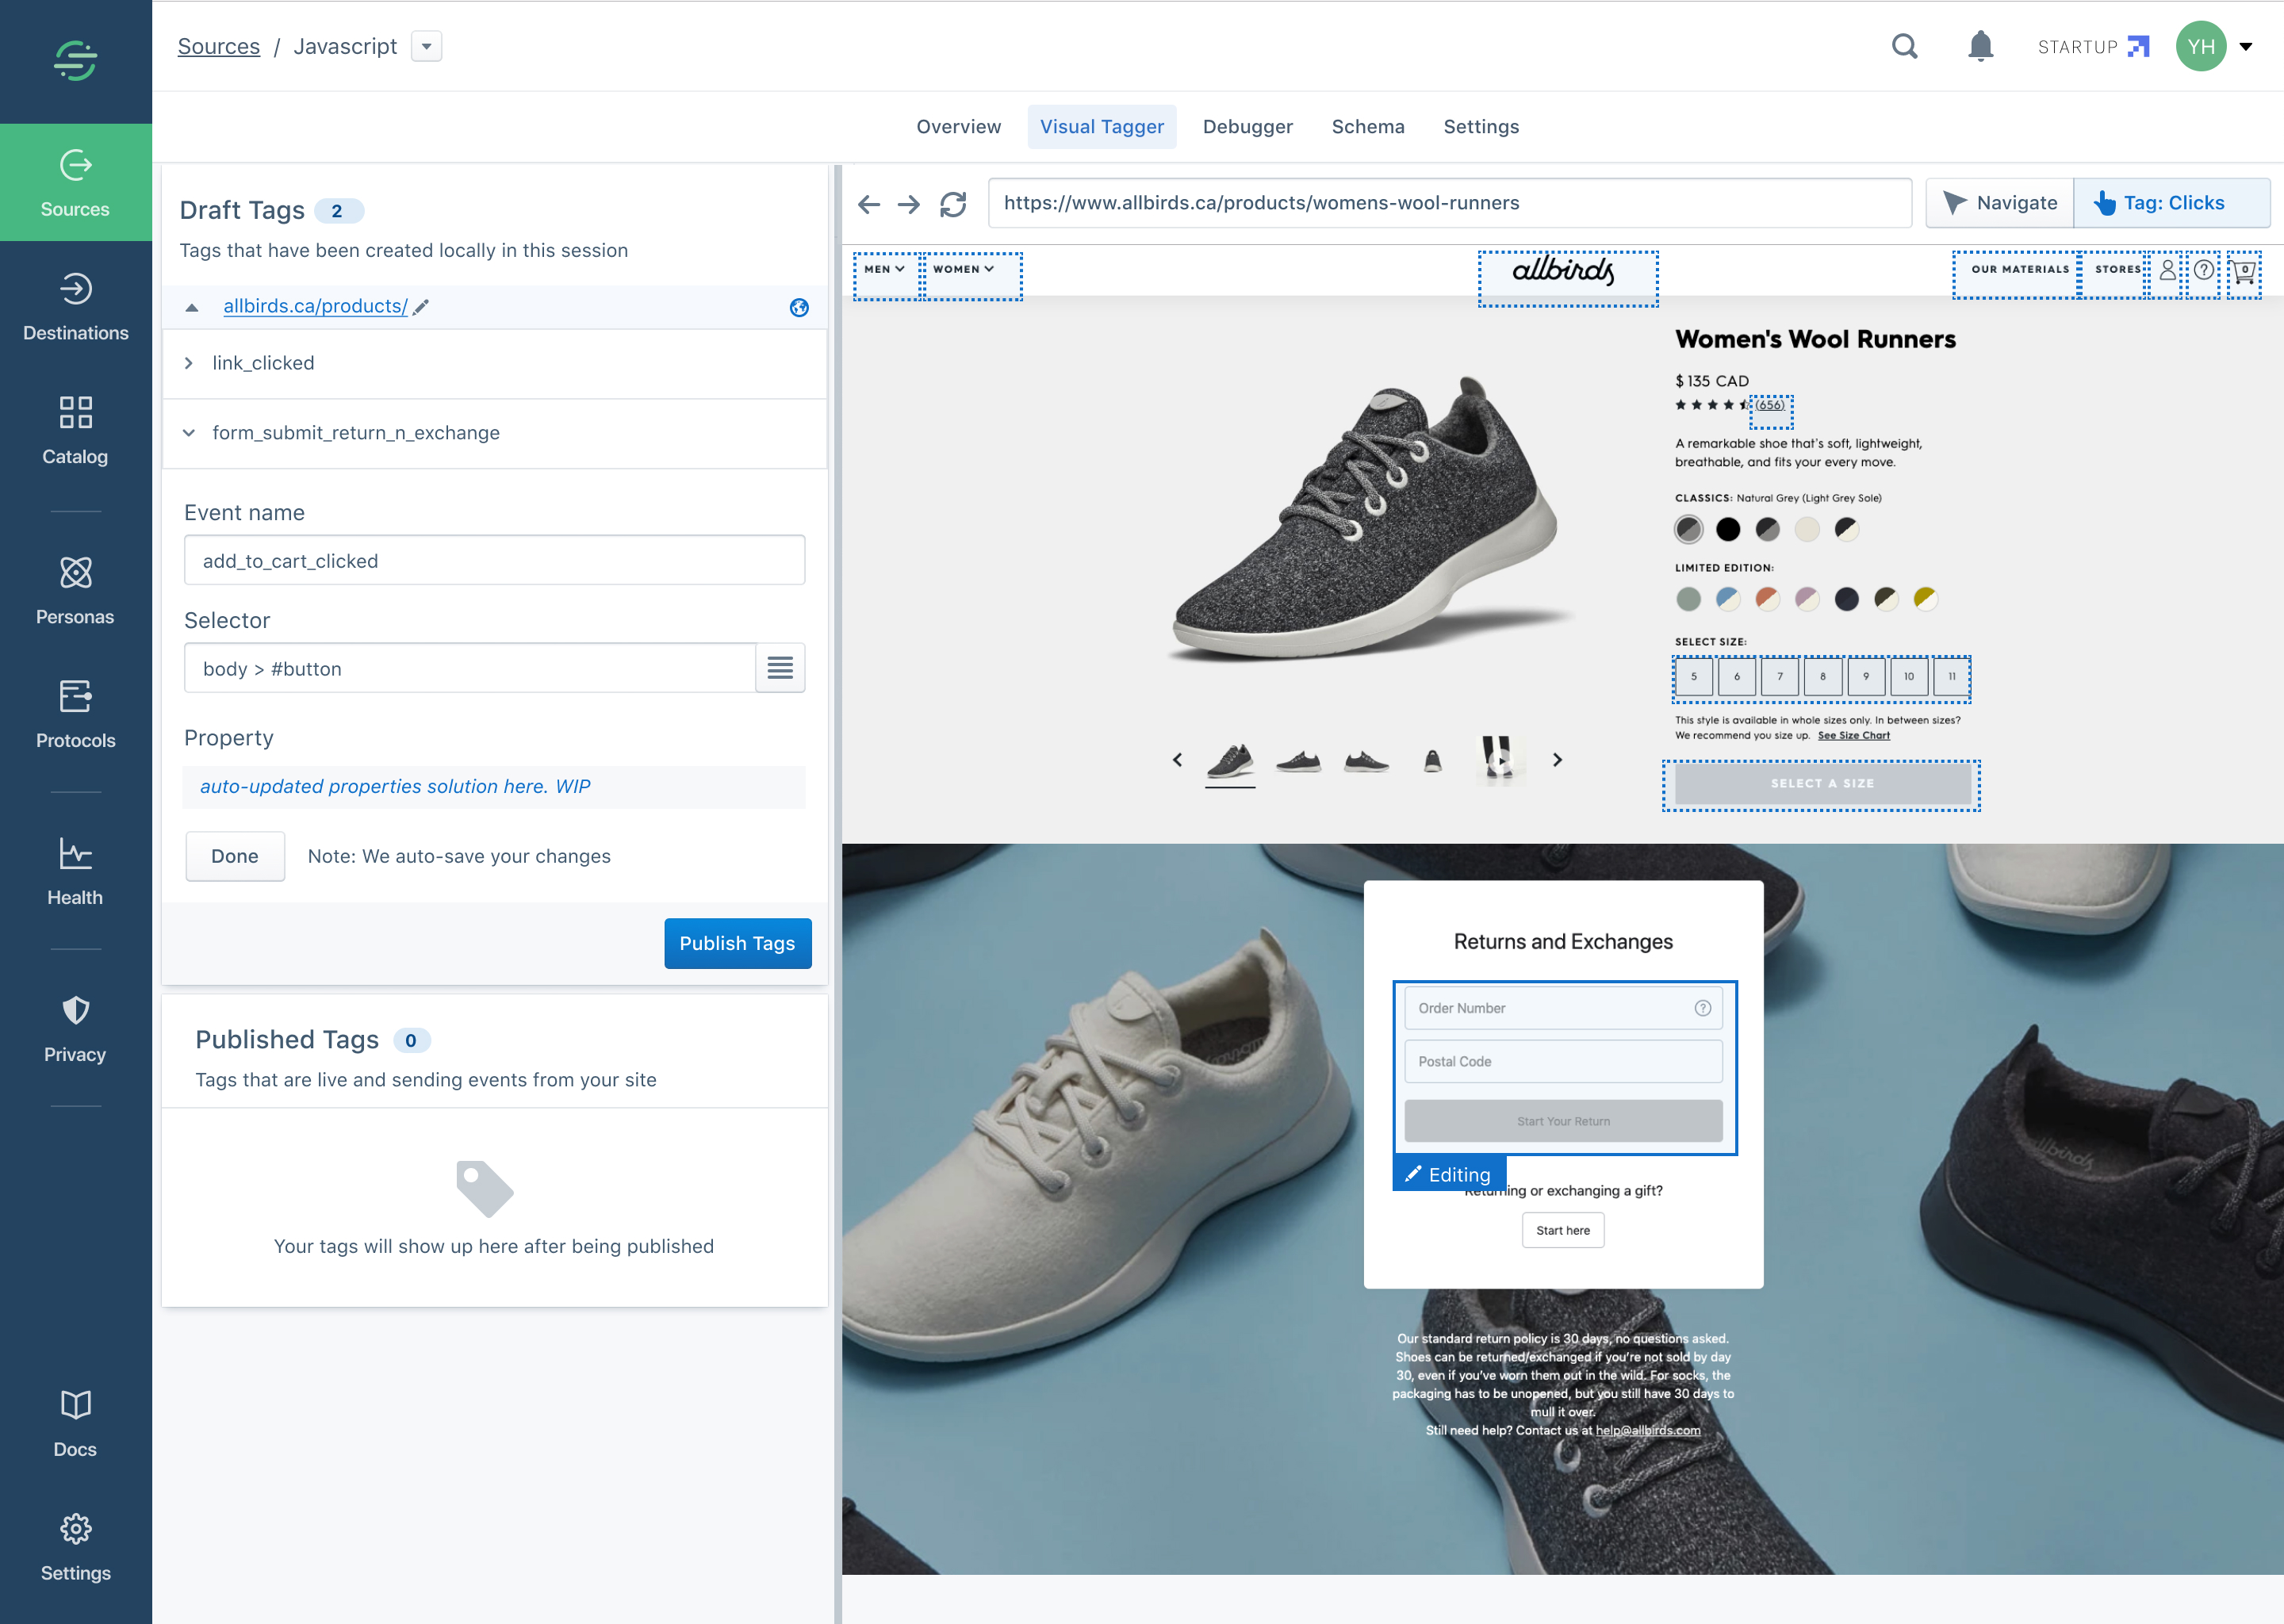Screen dimensions: 2284x1624
Task: Edit the allbirds.ca/products/ URL pencil icon
Action: [x=421, y=307]
